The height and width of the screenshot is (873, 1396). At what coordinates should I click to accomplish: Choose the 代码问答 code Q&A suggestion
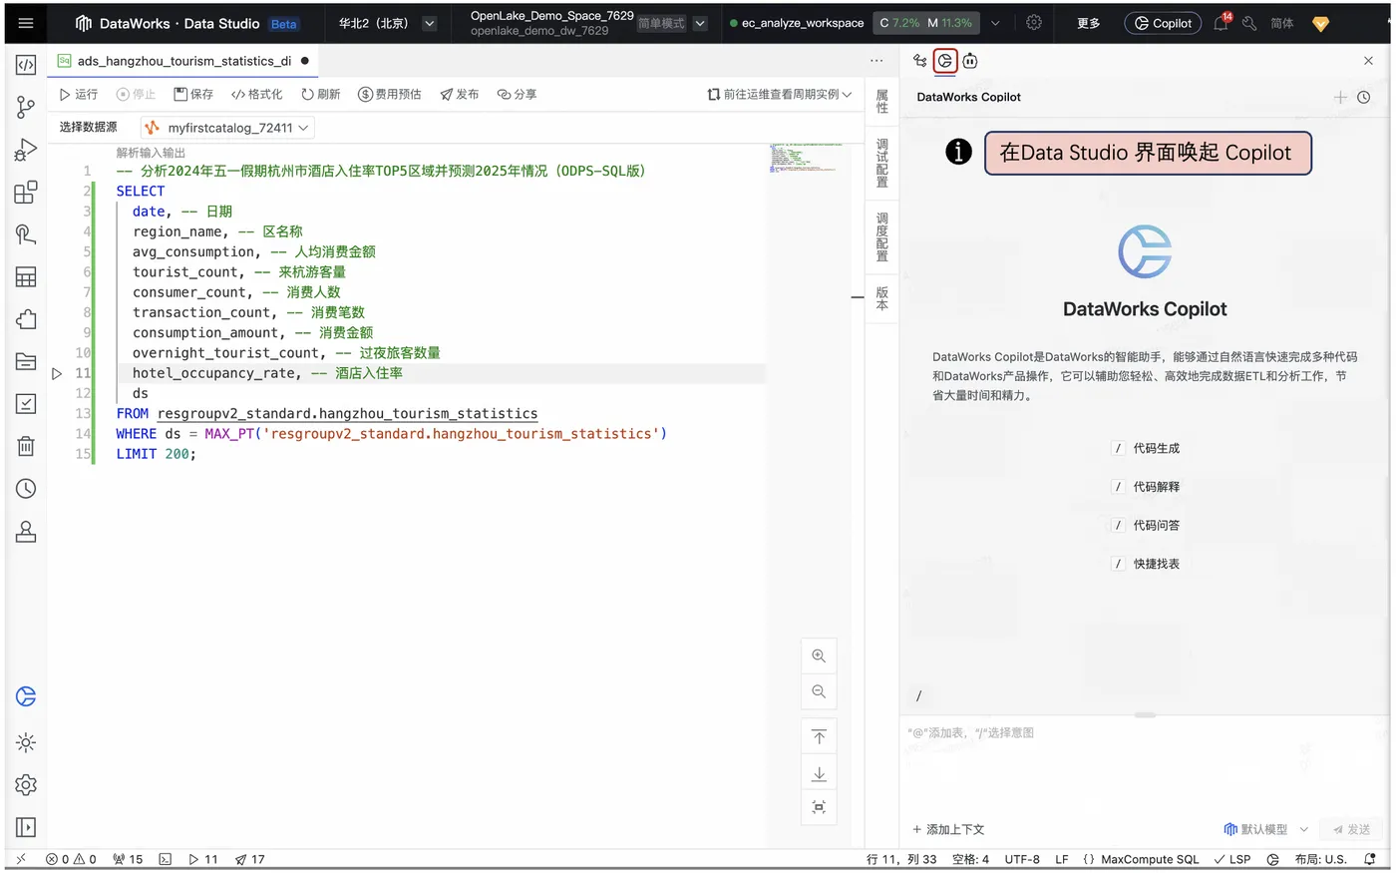coord(1147,525)
